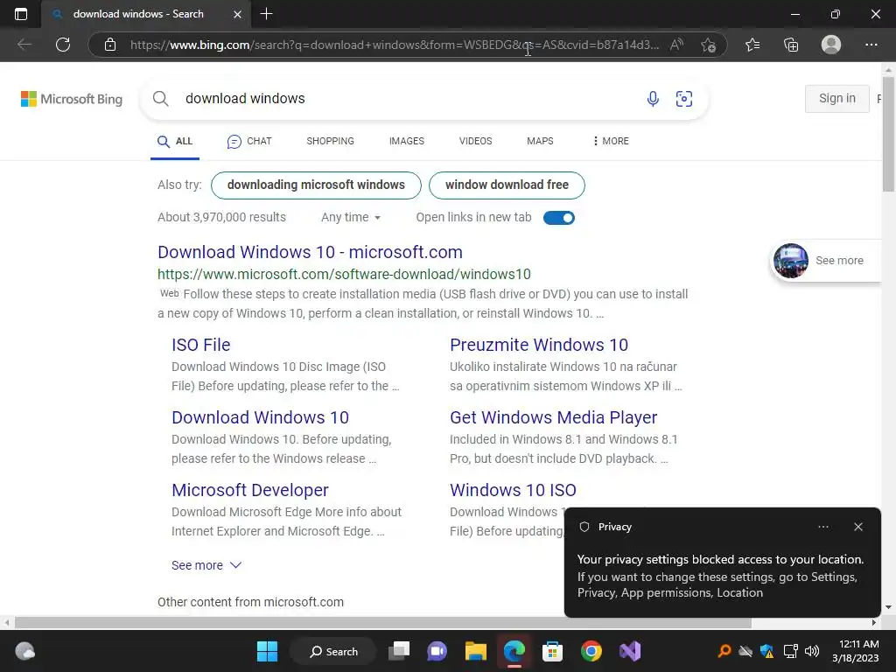Expand the MORE search categories menu

click(x=611, y=141)
